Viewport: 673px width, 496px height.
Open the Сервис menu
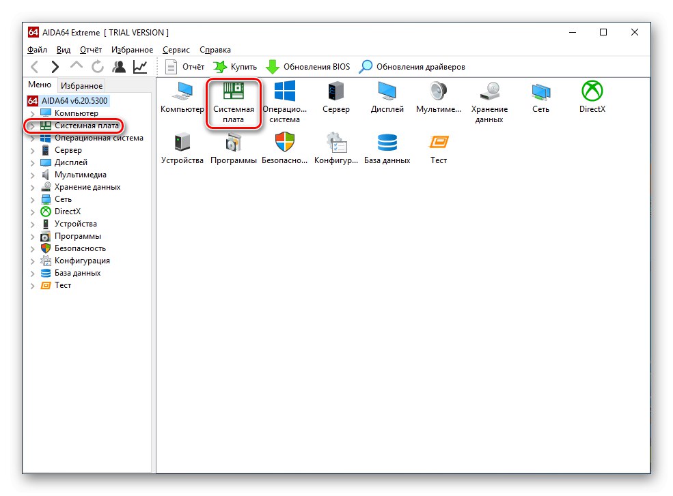176,50
